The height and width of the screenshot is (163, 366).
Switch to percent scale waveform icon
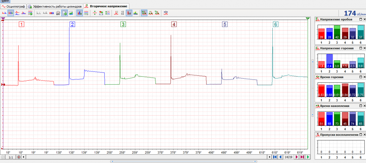157,13
